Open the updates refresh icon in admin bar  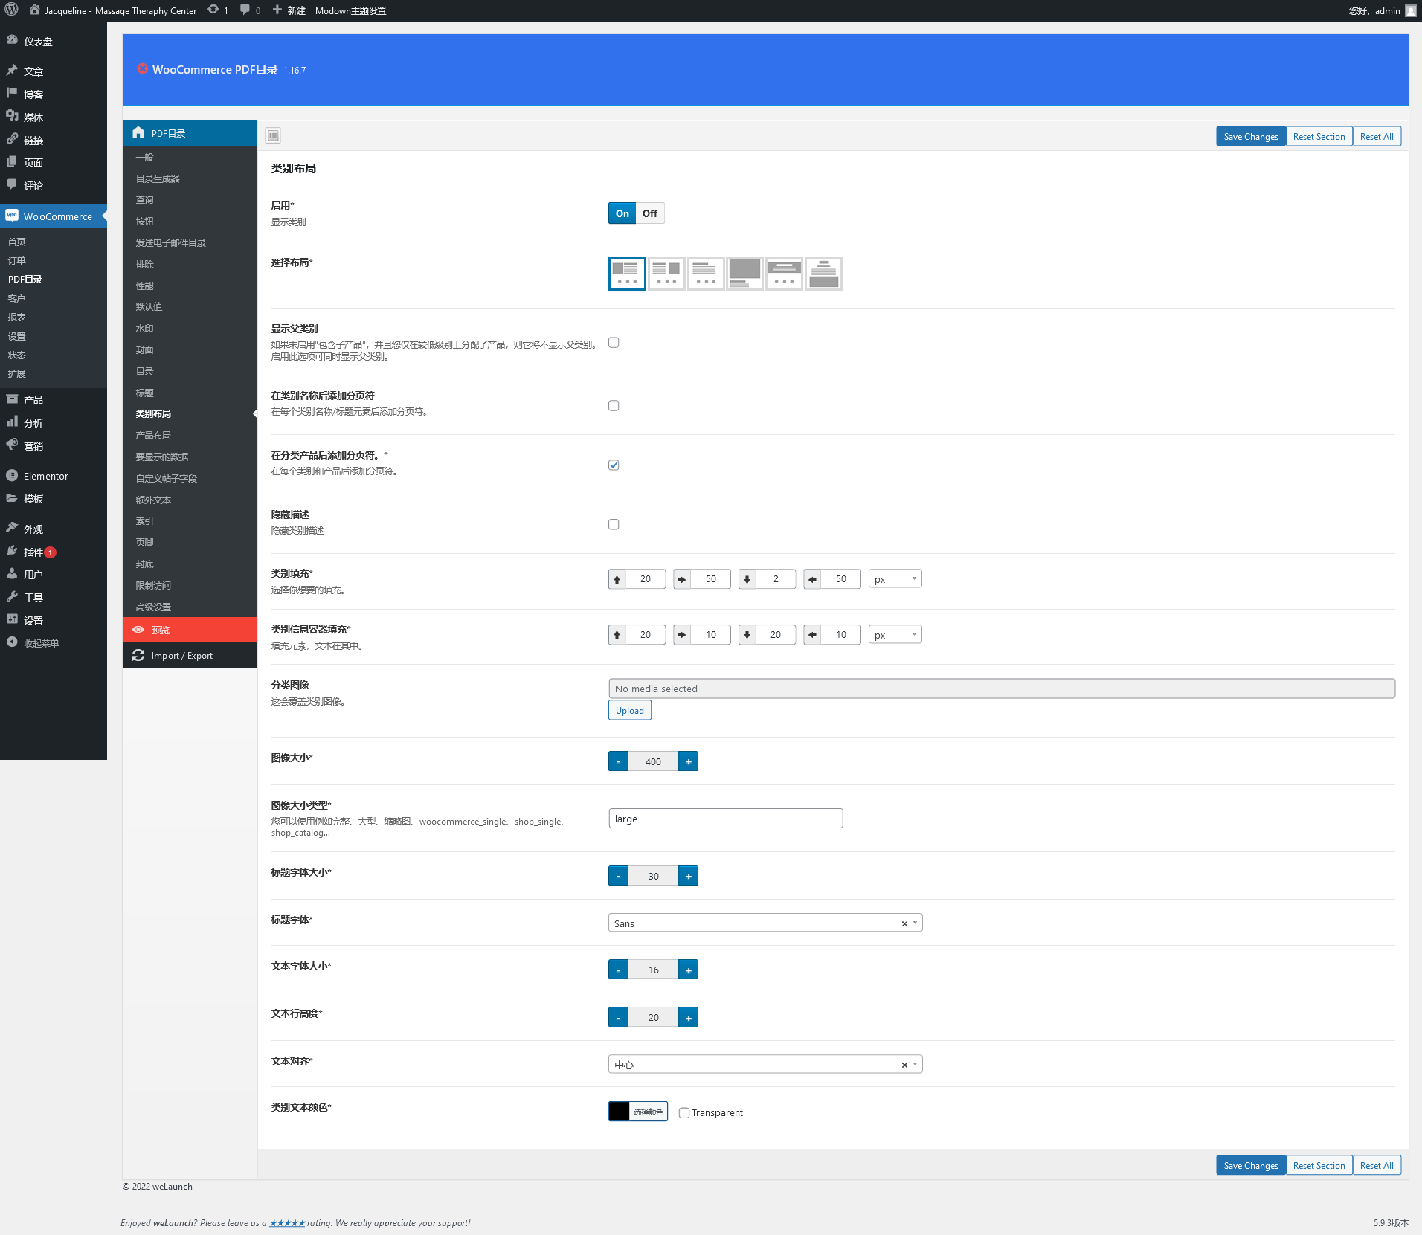point(213,10)
